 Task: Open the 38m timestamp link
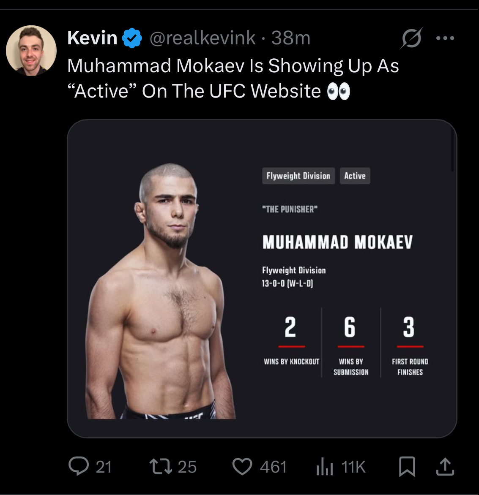click(x=291, y=38)
